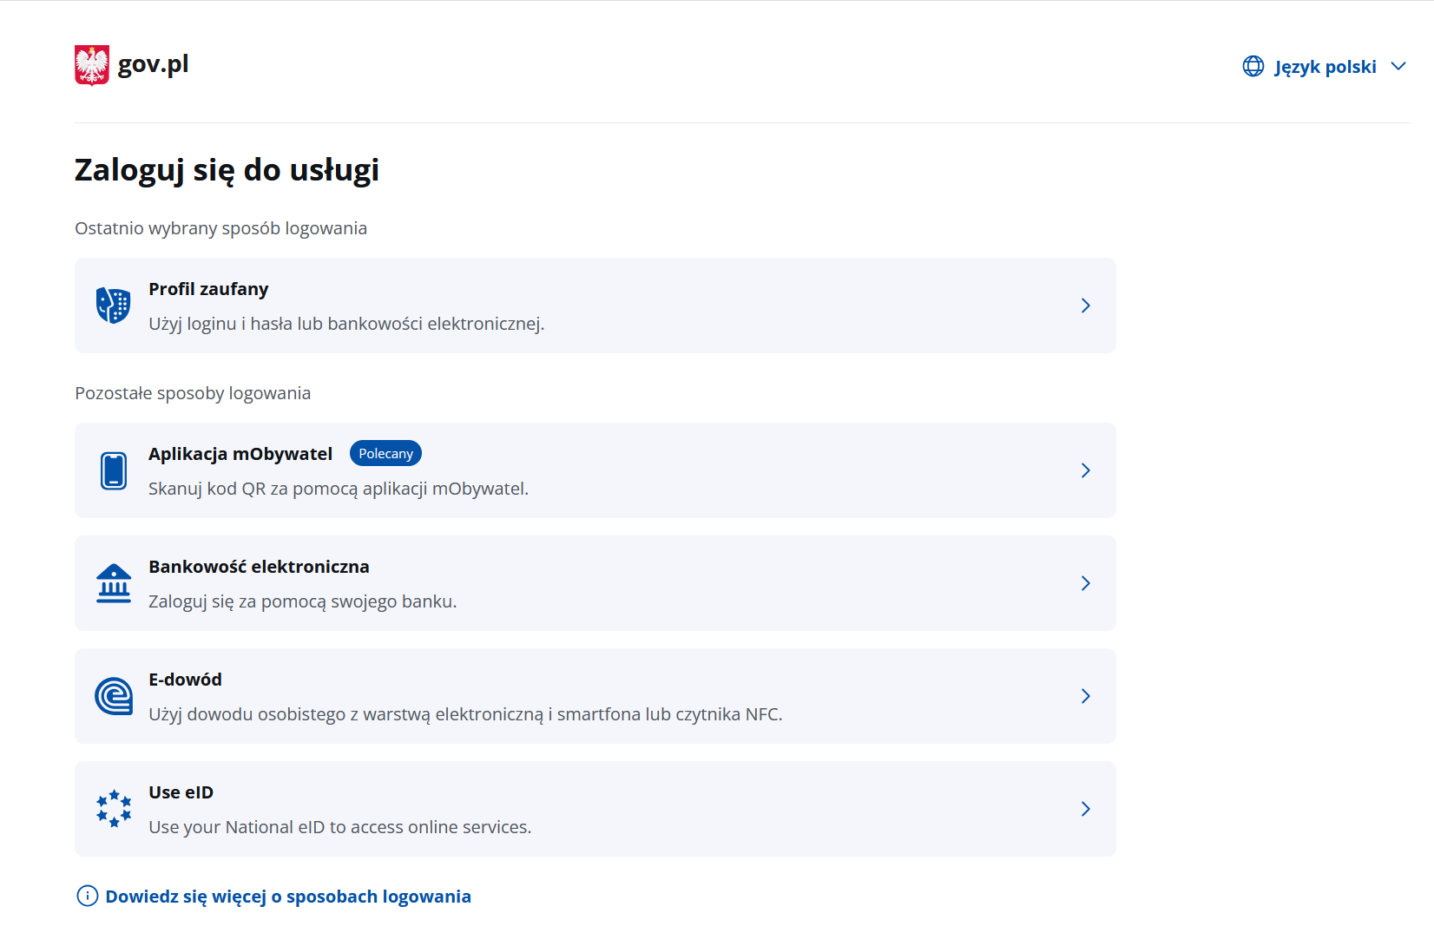
Task: Expand language list via chevron arrow
Action: (1398, 67)
